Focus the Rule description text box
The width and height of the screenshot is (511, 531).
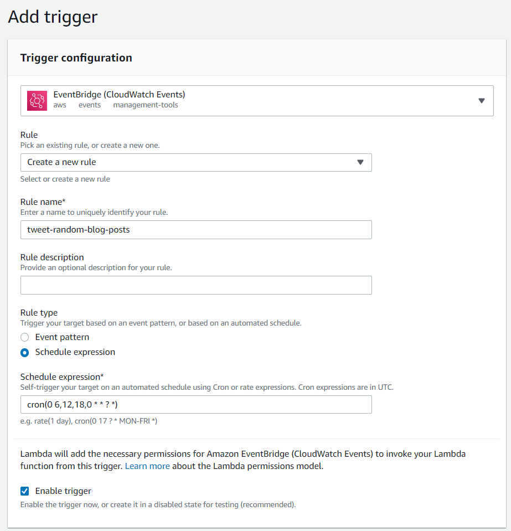click(196, 285)
